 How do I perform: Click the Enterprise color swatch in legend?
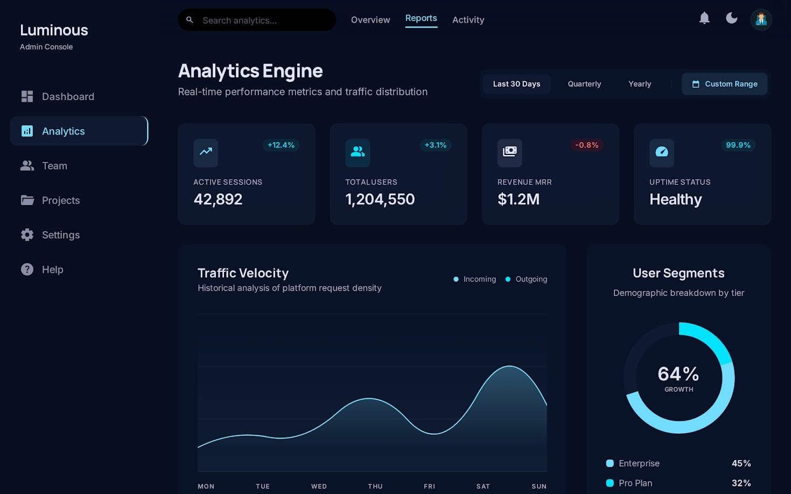(610, 463)
